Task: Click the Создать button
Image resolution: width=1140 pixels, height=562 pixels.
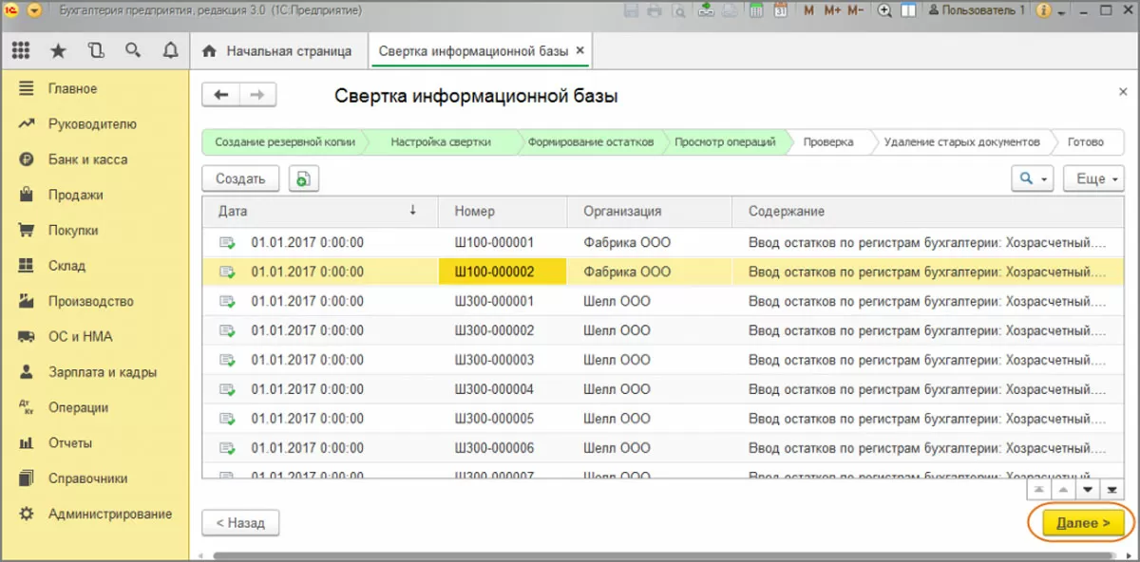Action: (240, 178)
